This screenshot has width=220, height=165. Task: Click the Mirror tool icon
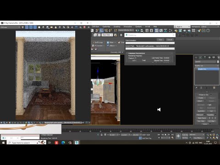tap(137, 31)
